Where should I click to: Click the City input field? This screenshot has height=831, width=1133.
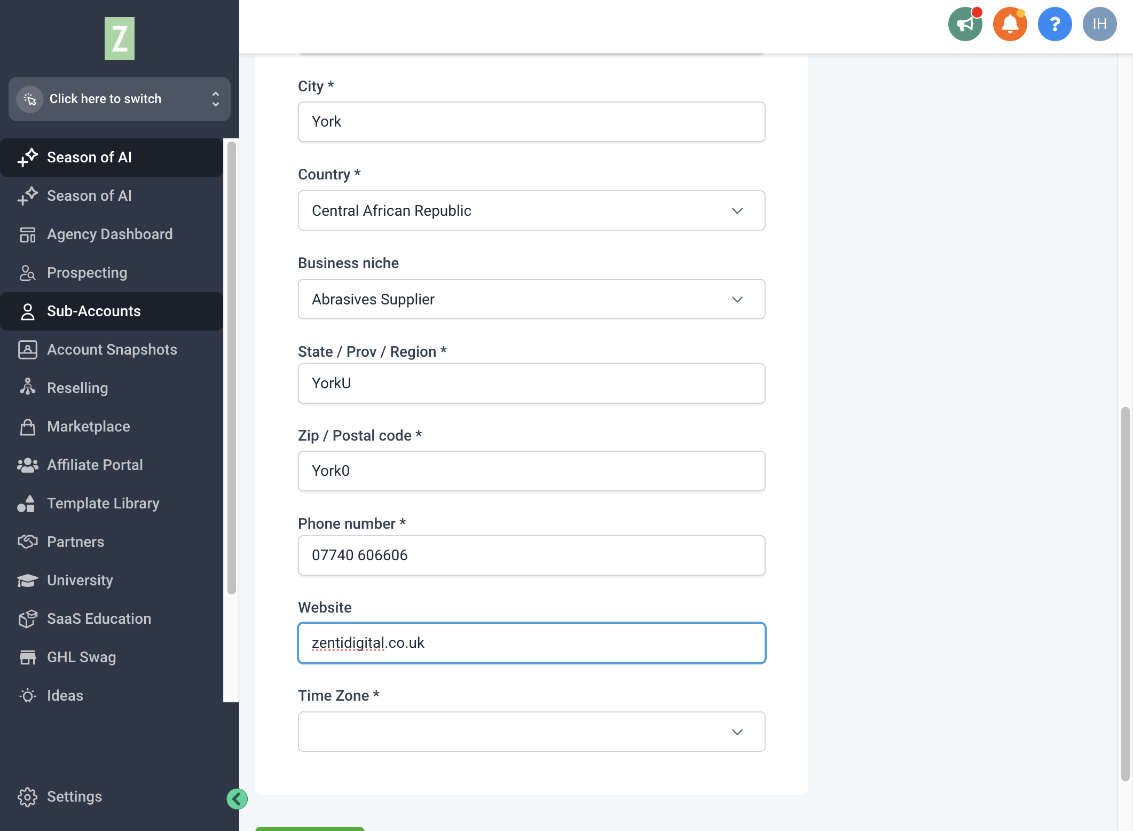(531, 122)
